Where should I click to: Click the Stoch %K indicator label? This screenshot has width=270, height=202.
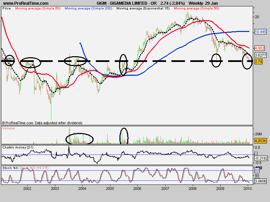10,168
